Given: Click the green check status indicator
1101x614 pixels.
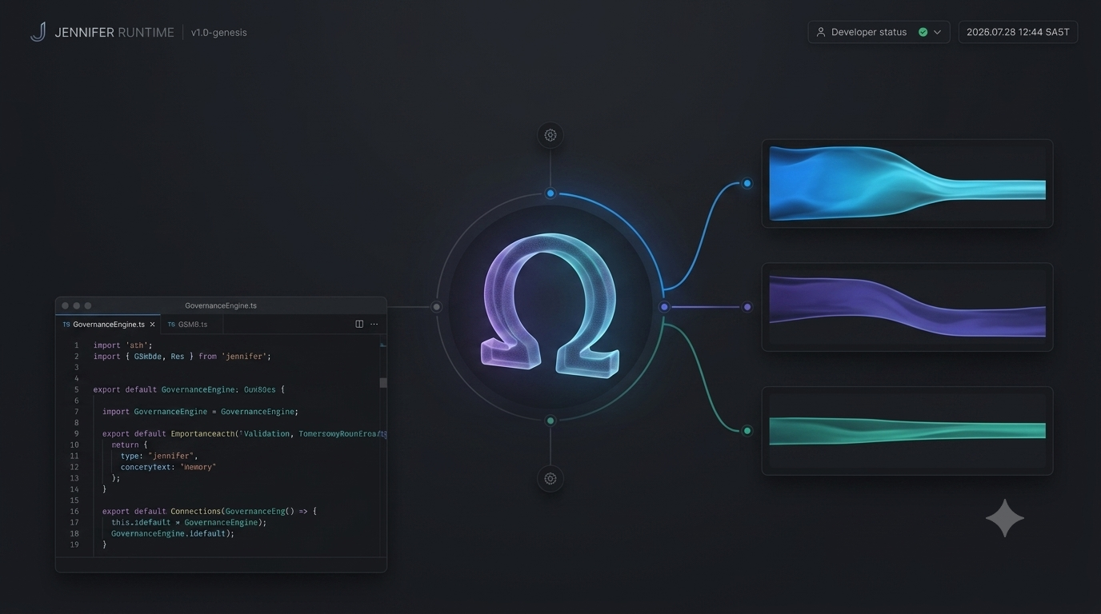Looking at the screenshot, I should (x=923, y=32).
